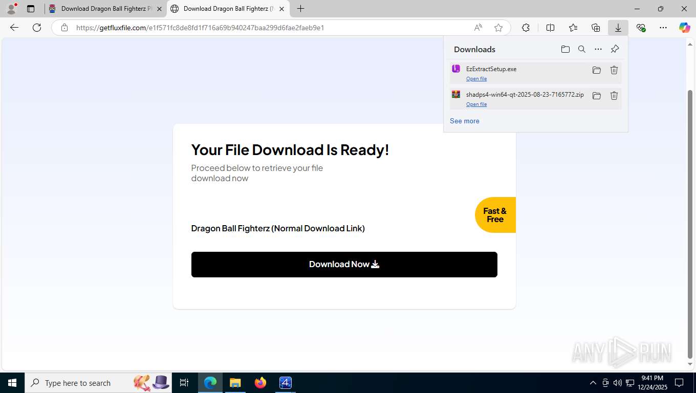Open the Collections icon

(x=596, y=28)
